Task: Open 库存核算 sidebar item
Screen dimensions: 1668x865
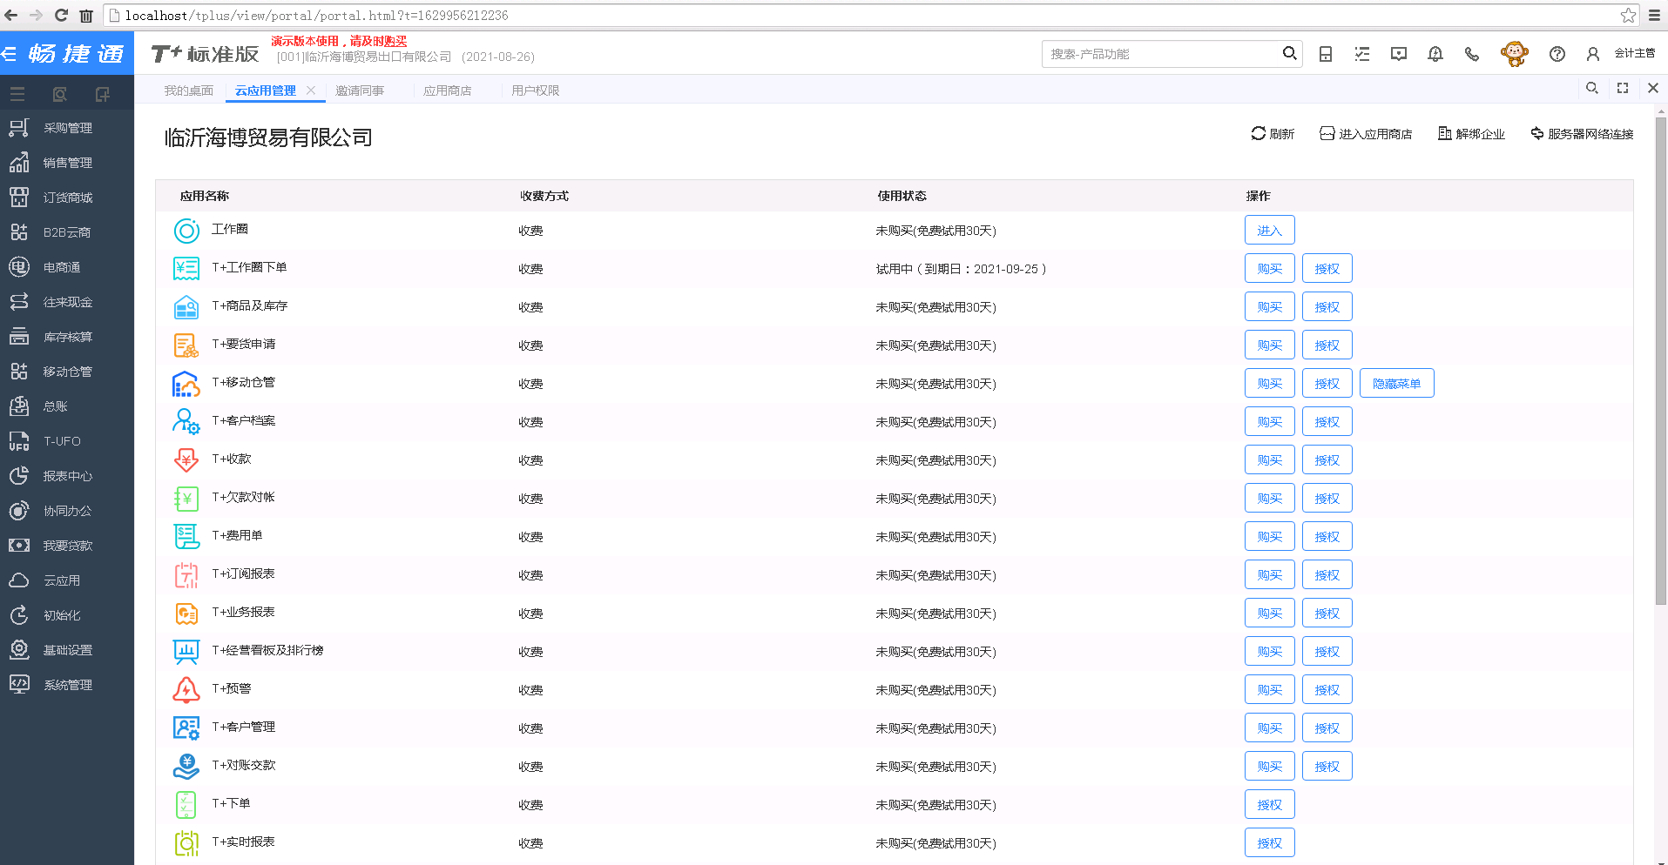Action: [67, 337]
